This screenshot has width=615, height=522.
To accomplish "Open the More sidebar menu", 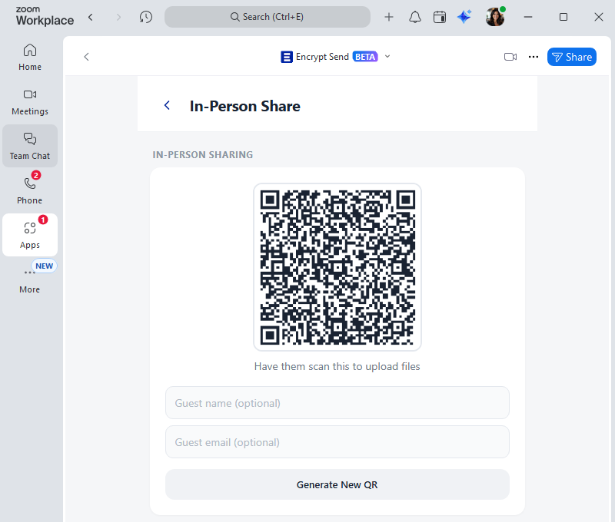I will (x=30, y=279).
